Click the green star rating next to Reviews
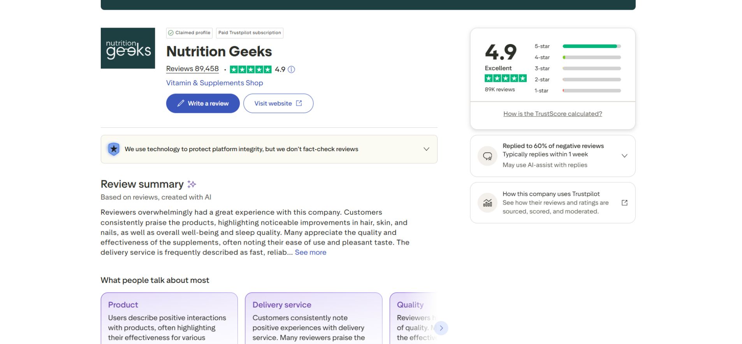This screenshot has height=344, width=742. click(x=251, y=69)
